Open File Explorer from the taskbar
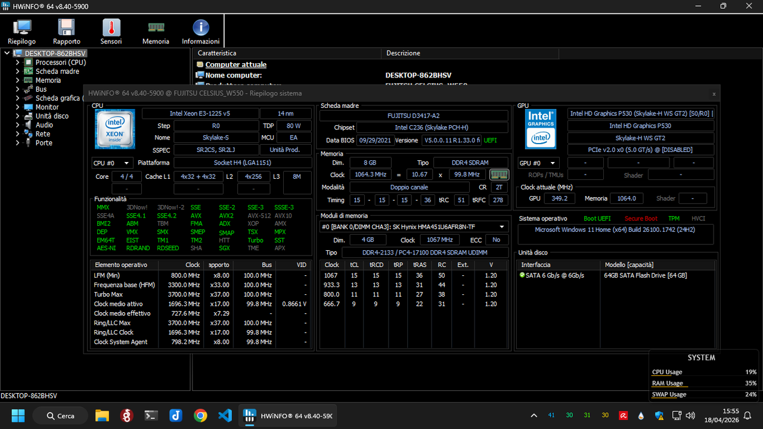The height and width of the screenshot is (429, 763). (103, 415)
